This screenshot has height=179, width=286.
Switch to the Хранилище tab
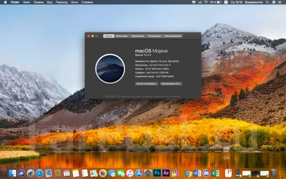pyautogui.click(x=138, y=36)
